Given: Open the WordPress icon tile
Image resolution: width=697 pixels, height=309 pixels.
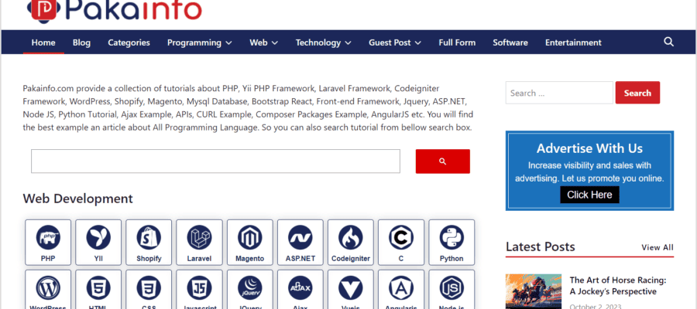Looking at the screenshot, I should coord(48,290).
